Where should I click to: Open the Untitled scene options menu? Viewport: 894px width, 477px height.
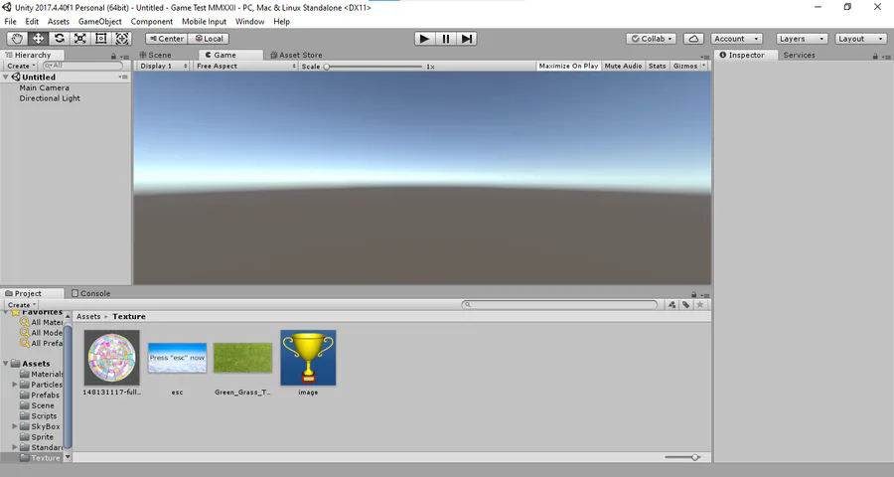pyautogui.click(x=123, y=78)
